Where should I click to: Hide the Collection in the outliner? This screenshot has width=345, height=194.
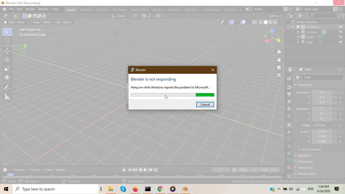click(x=340, y=27)
